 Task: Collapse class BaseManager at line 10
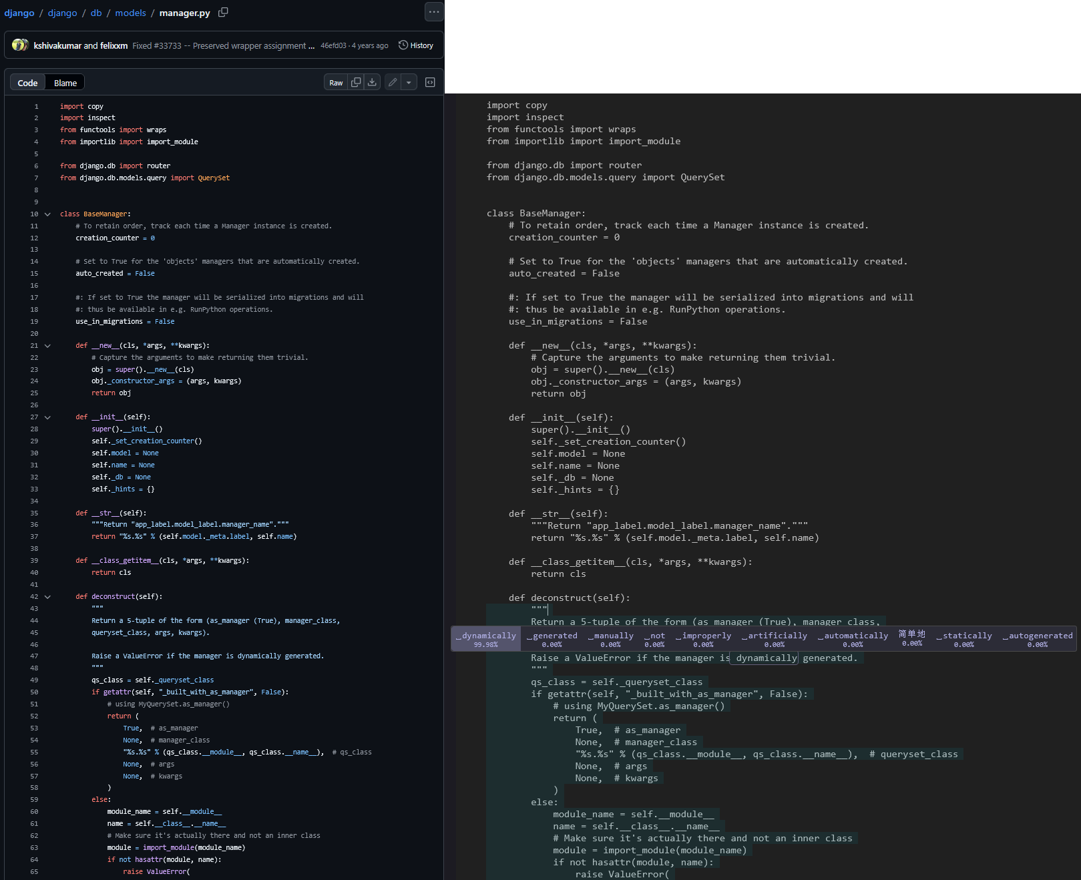click(x=47, y=214)
